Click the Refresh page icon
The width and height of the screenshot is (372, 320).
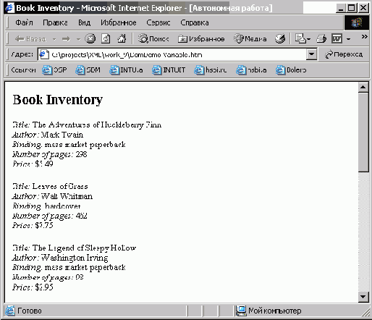(x=106, y=38)
